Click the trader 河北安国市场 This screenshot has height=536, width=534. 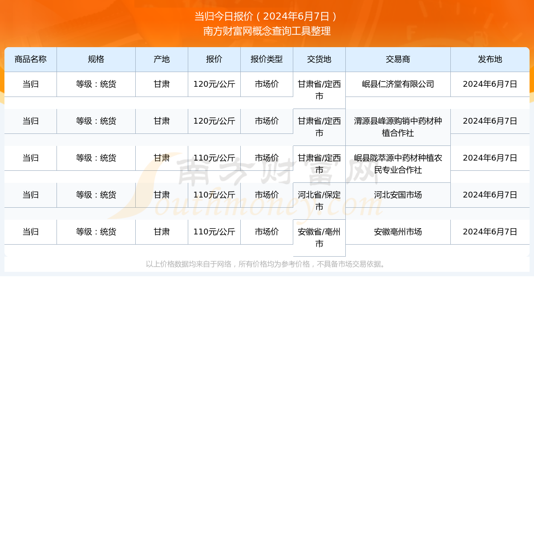pos(398,195)
